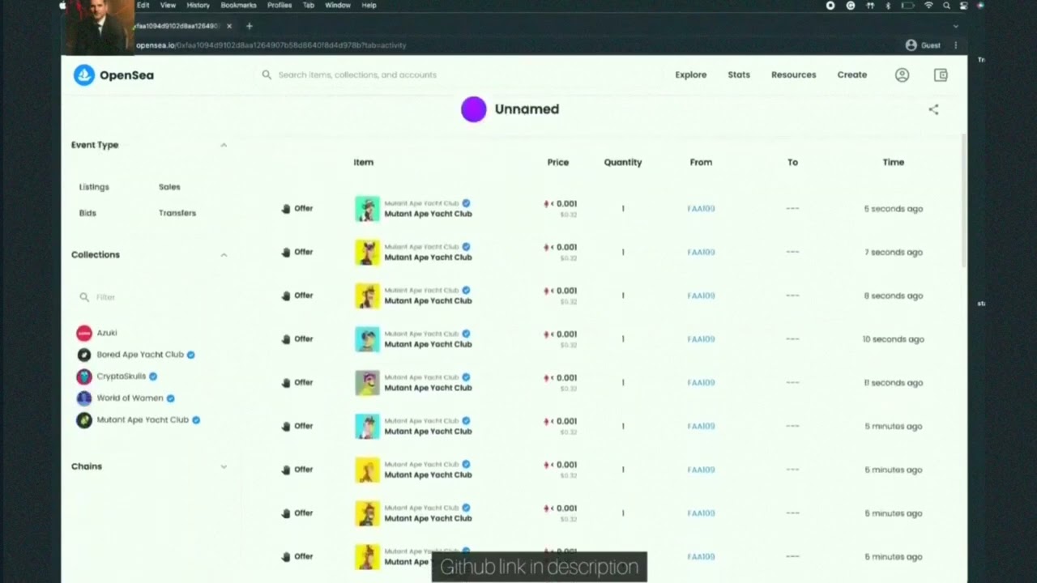Open the account profile icon
This screenshot has width=1037, height=583.
[x=902, y=74]
